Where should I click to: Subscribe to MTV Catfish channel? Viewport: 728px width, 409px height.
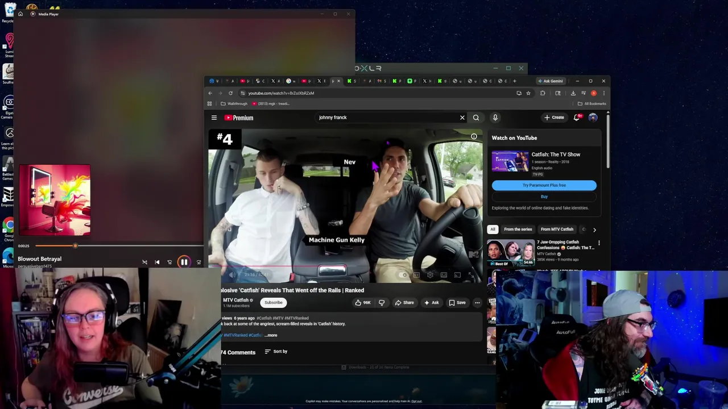pyautogui.click(x=273, y=302)
